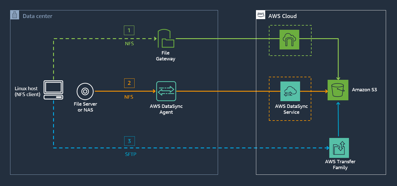Click the 'Amazon S3' label

364,90
